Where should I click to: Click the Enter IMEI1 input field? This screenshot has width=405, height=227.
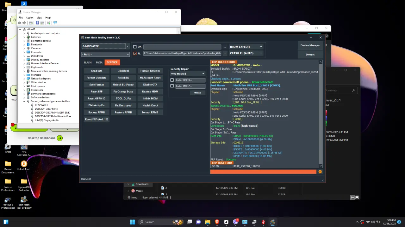[190, 80]
